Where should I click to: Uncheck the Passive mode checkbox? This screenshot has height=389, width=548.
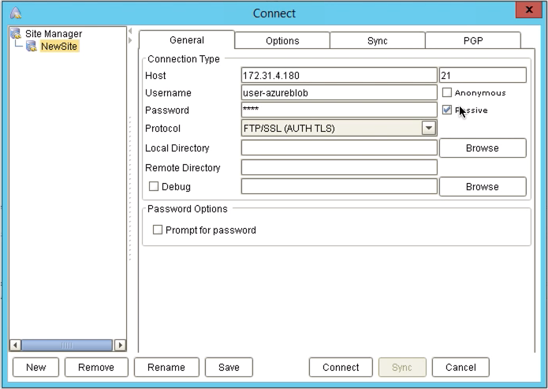coord(447,110)
